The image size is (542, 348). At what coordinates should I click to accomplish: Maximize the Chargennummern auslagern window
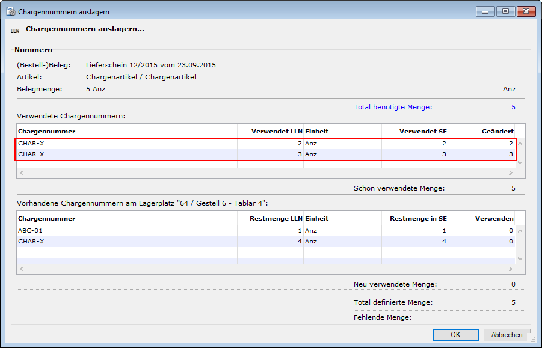(504, 11)
